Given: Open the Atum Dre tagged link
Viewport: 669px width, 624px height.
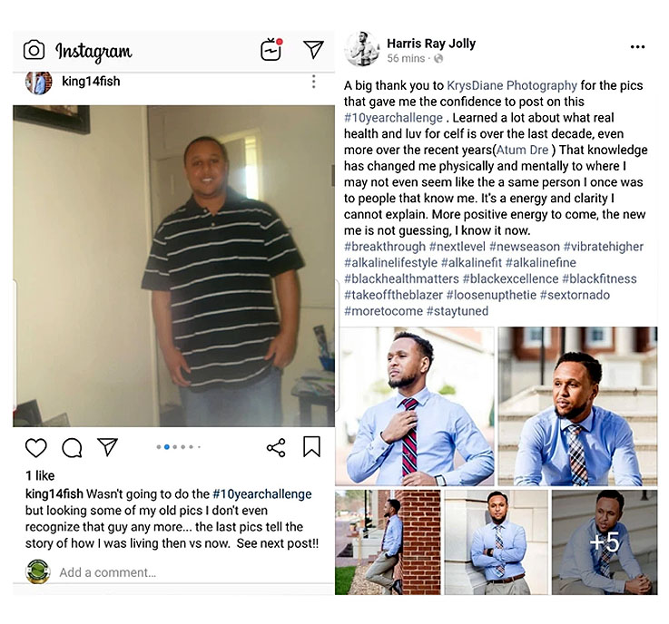Looking at the screenshot, I should (x=522, y=150).
